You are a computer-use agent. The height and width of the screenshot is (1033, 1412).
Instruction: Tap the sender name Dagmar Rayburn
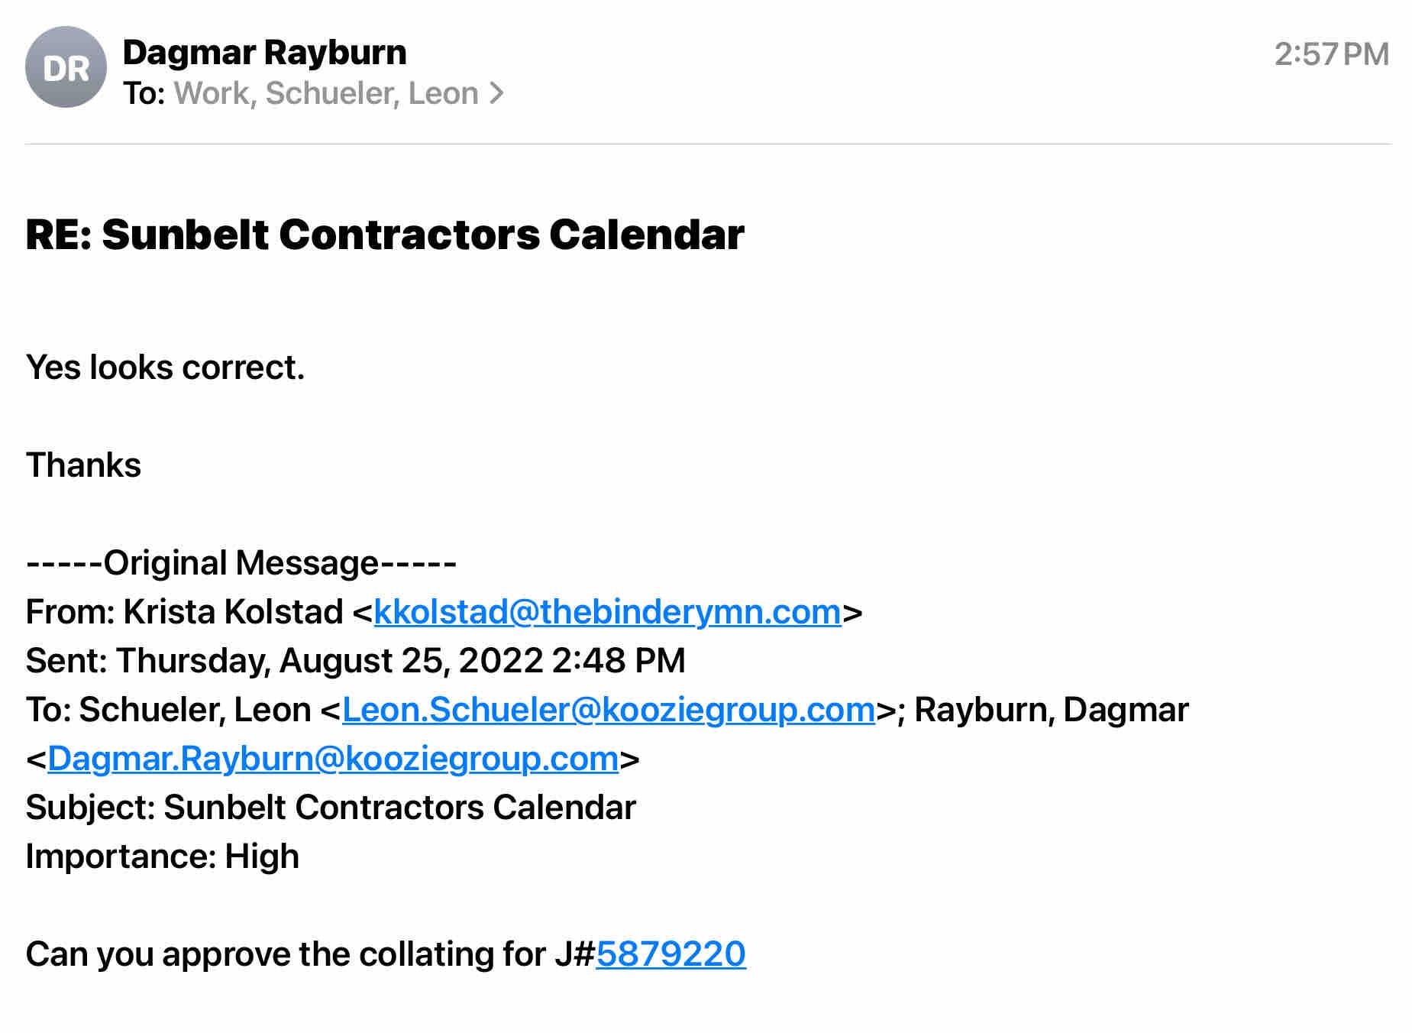(x=264, y=52)
